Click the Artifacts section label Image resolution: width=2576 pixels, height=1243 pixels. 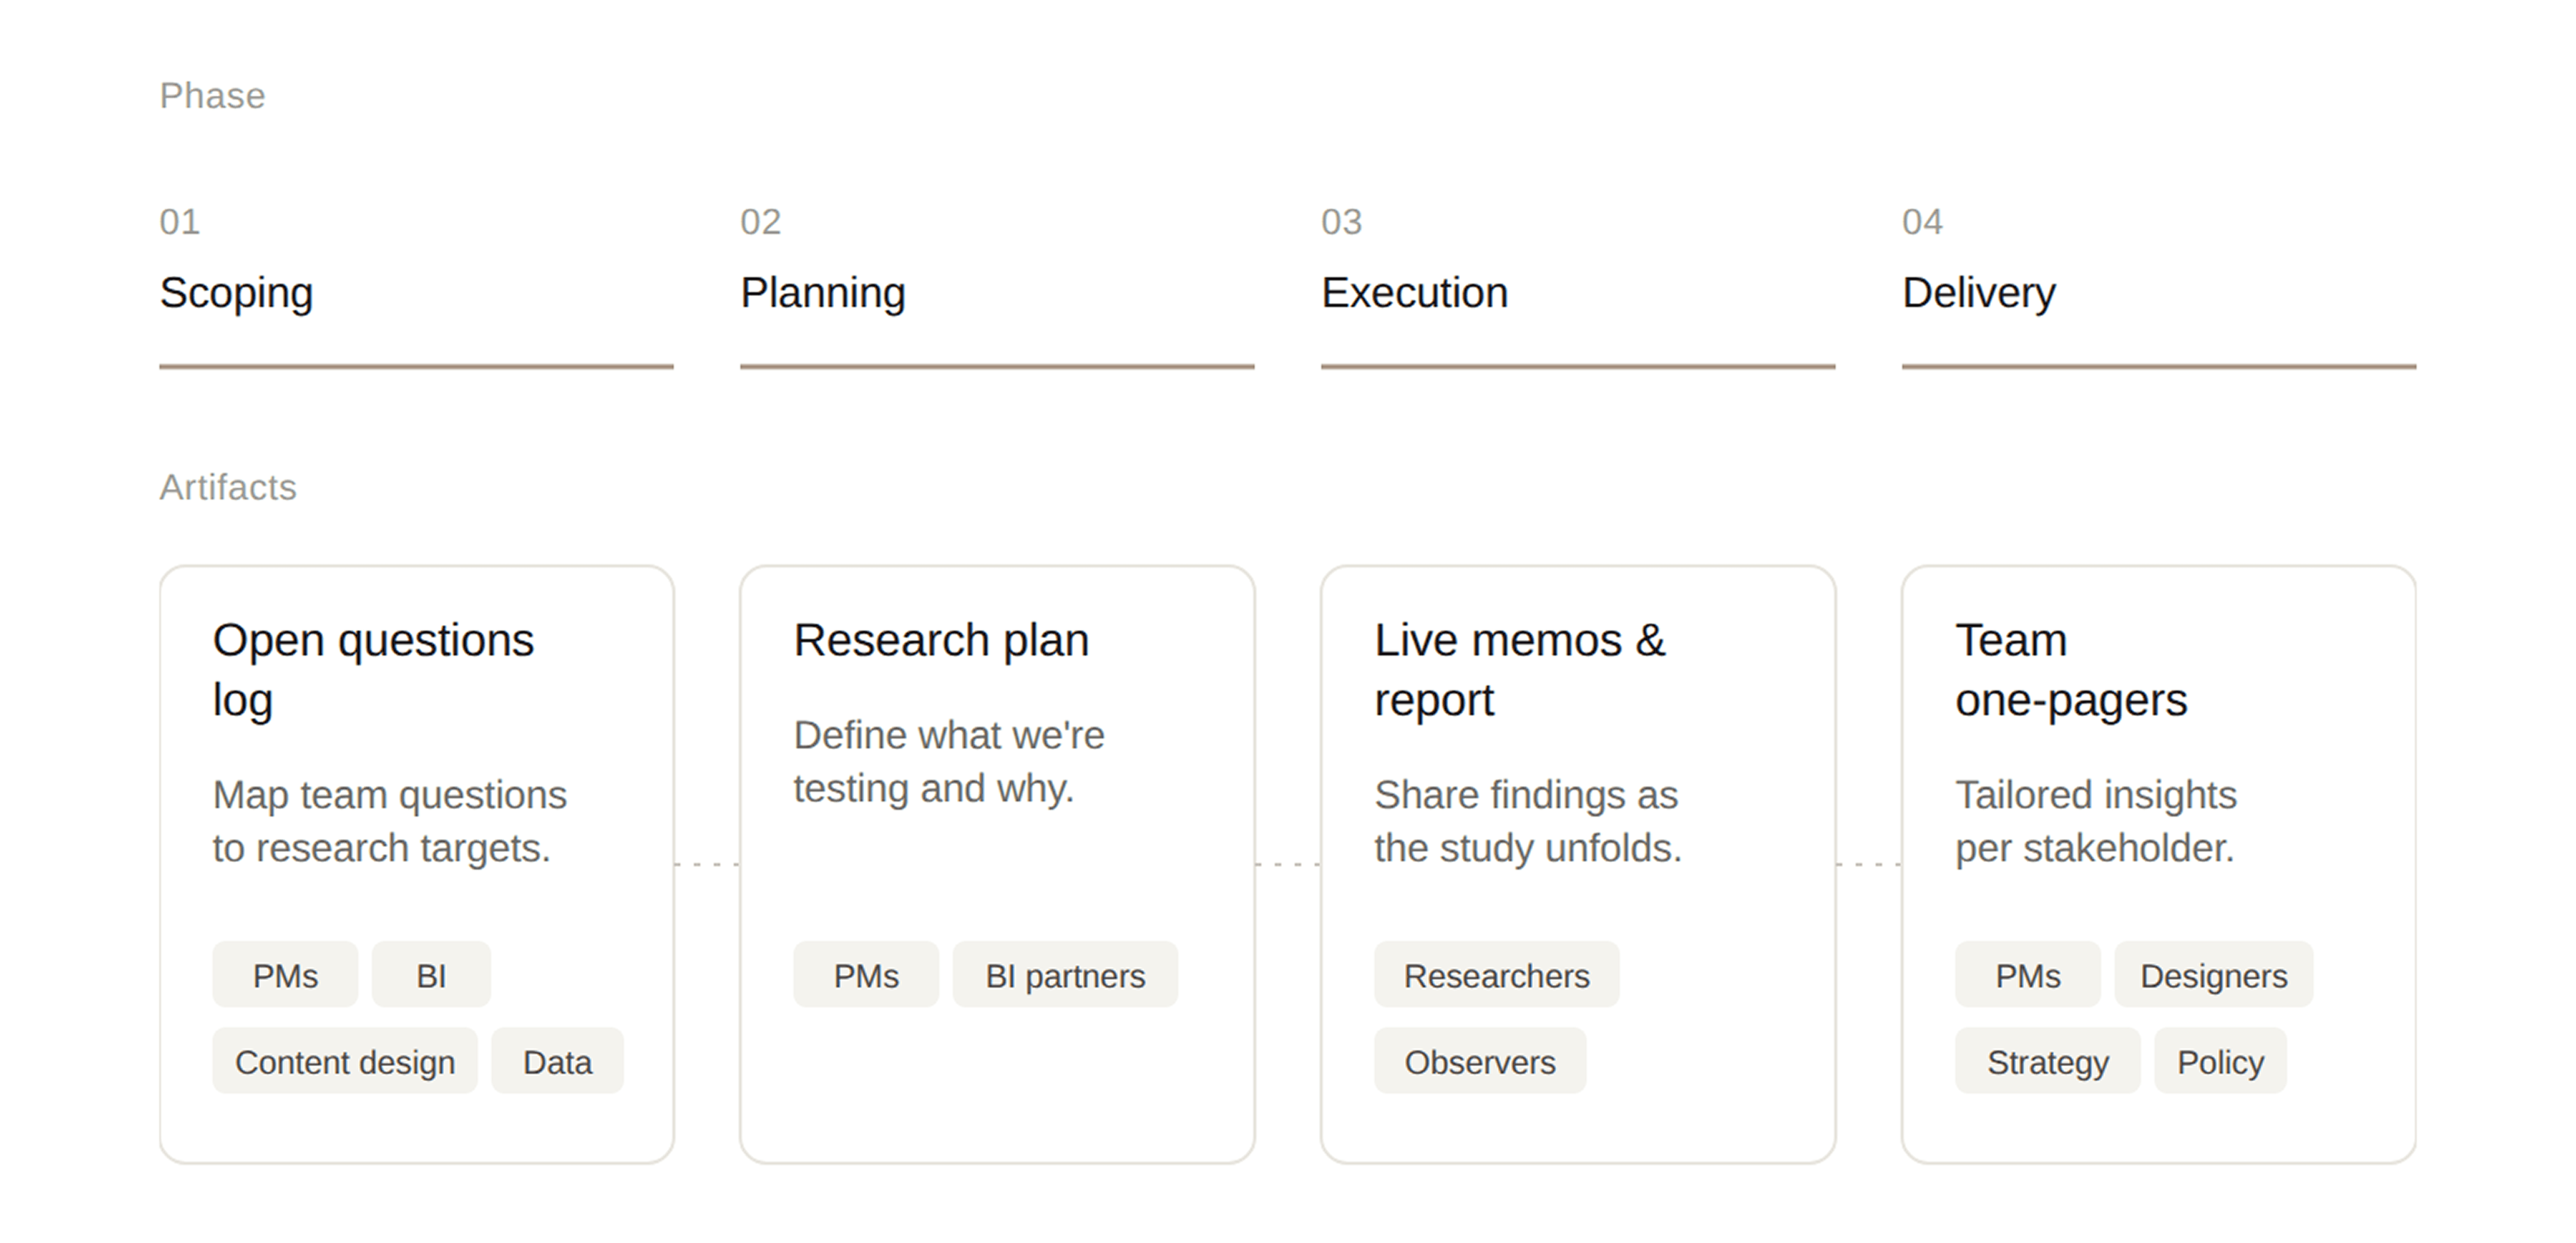click(x=228, y=487)
